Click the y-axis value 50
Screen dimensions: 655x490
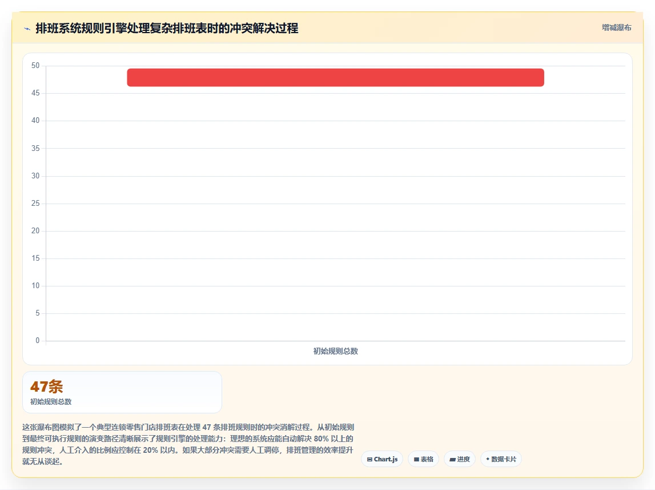35,66
